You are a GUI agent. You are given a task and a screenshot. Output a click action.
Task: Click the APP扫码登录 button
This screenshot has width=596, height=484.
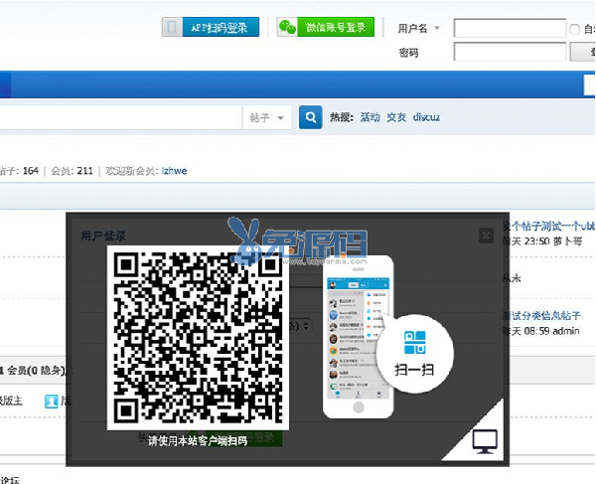coord(211,27)
